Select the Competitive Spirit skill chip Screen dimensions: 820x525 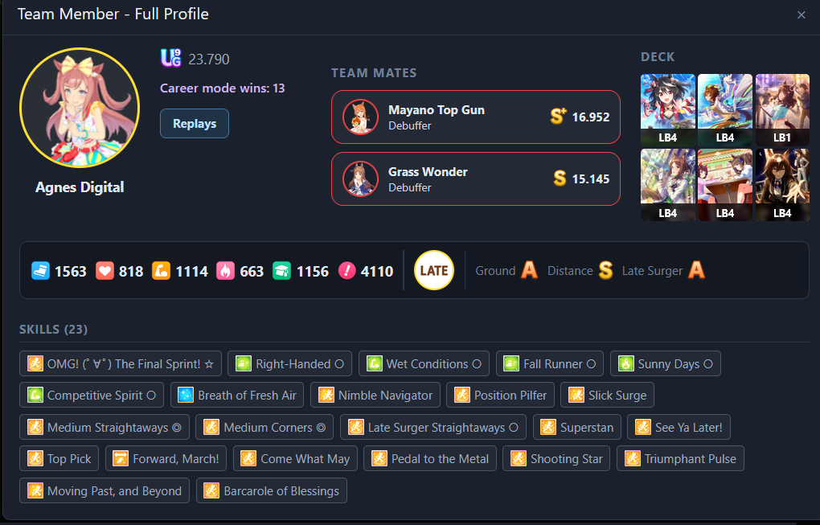(92, 395)
